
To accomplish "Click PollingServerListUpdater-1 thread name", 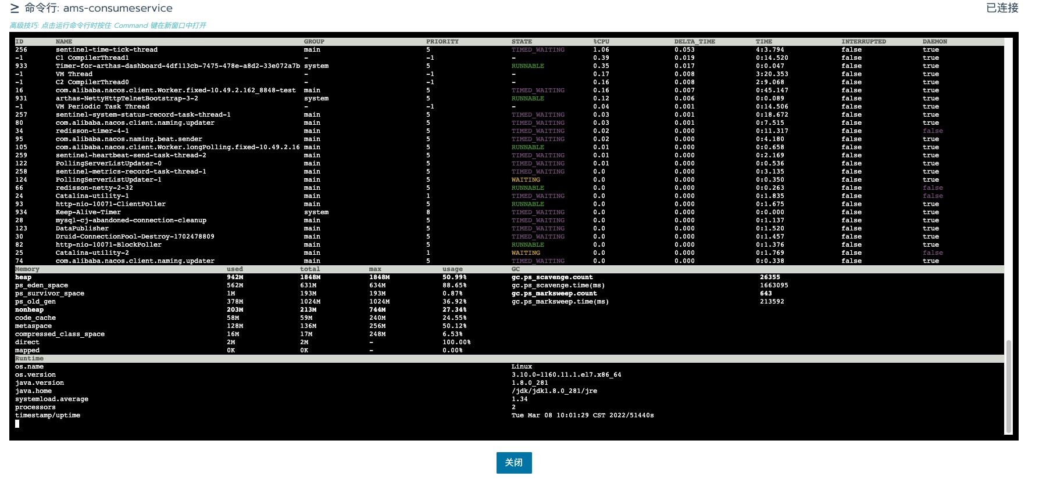I will [109, 180].
